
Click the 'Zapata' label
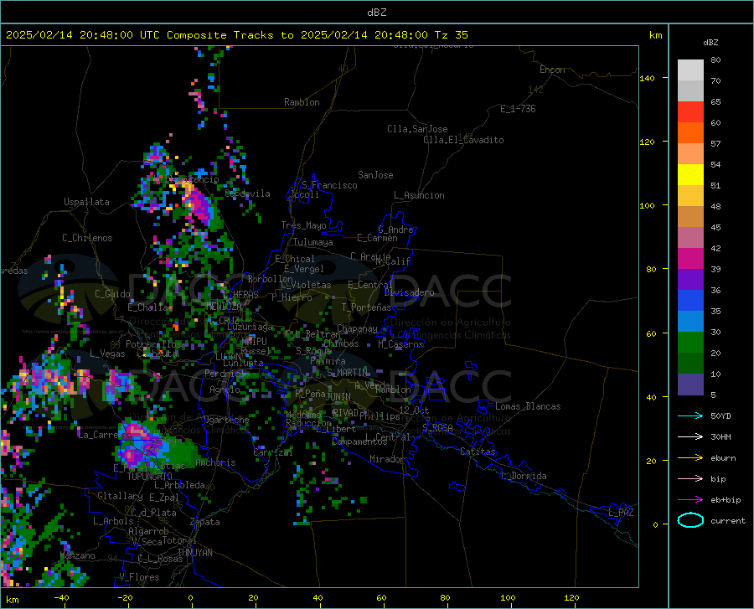205,522
